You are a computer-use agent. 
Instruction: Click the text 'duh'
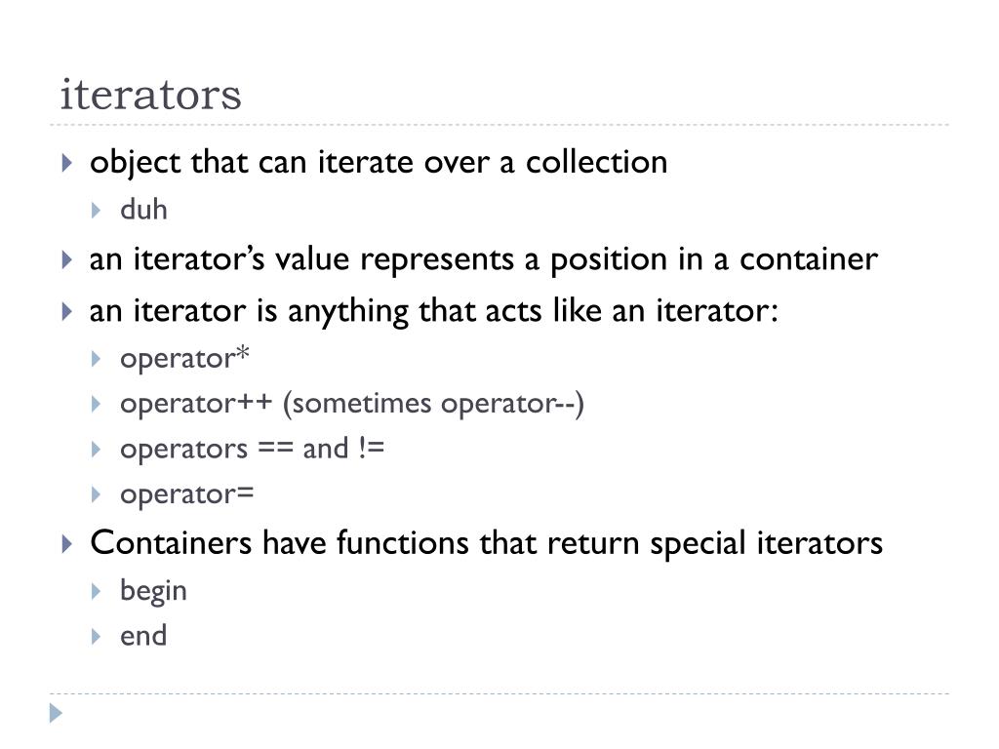pos(144,210)
